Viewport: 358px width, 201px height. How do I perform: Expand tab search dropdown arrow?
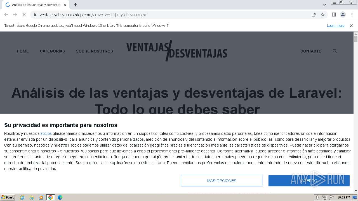tap(324, 5)
